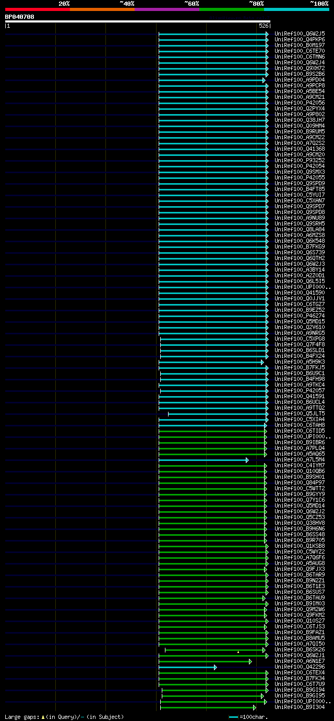Select the UniRef100_P93252 label
Viewport: 334px width, 721px height.
pyautogui.click(x=300, y=160)
